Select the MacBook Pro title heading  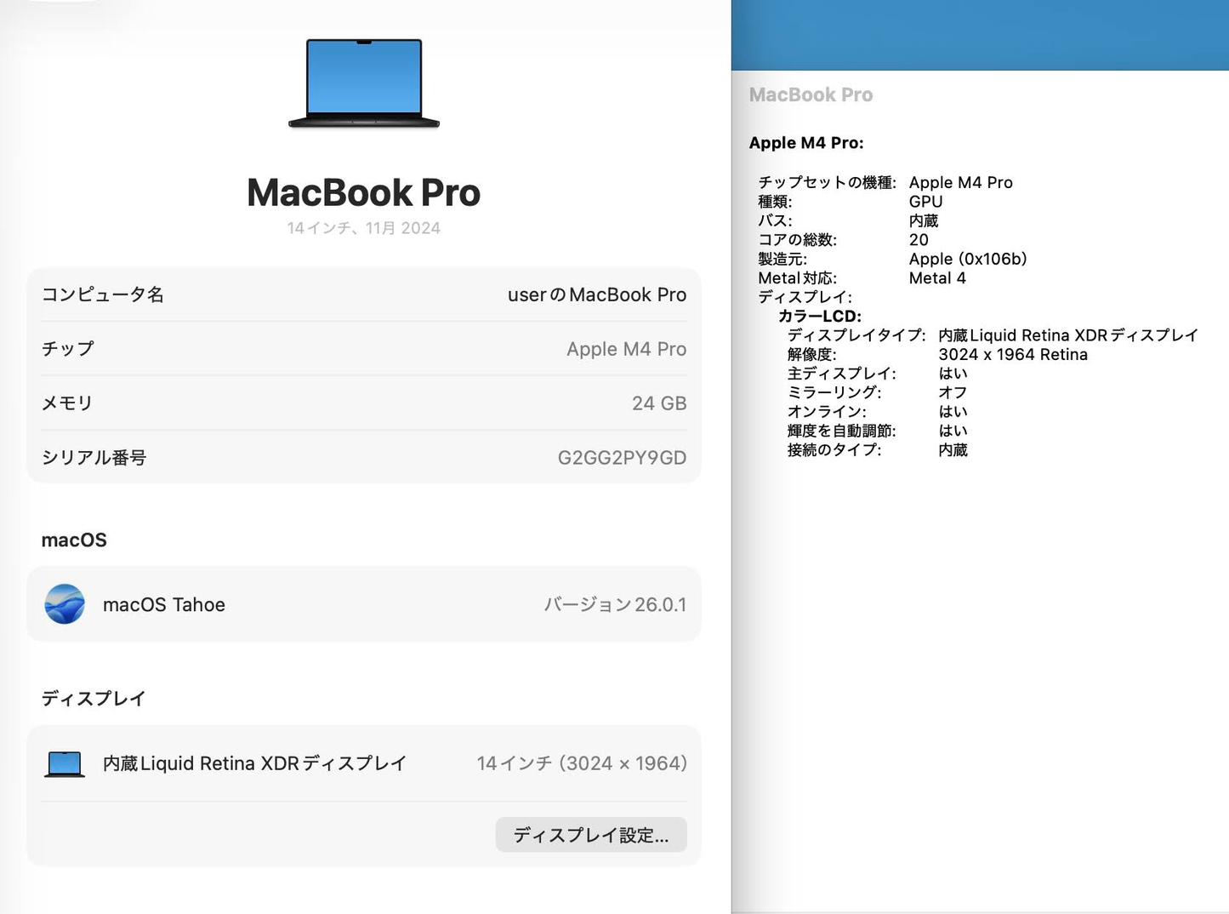(x=364, y=192)
